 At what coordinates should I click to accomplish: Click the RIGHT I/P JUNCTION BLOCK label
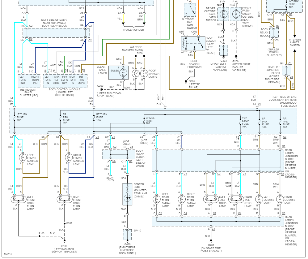[x=273, y=70]
